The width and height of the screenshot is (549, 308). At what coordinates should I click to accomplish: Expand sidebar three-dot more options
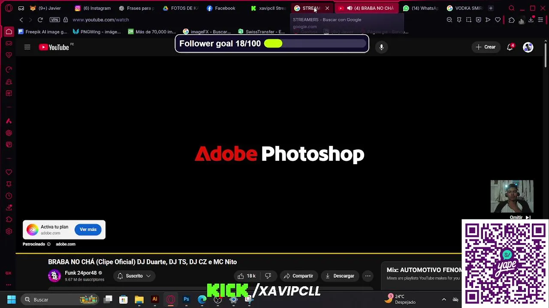coord(9,284)
